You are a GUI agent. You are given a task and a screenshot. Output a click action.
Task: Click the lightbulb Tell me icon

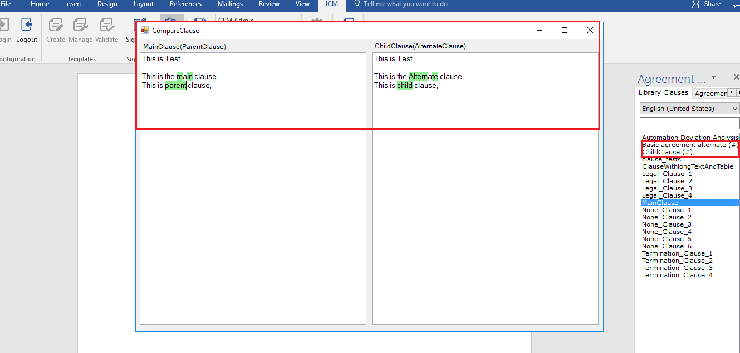357,4
